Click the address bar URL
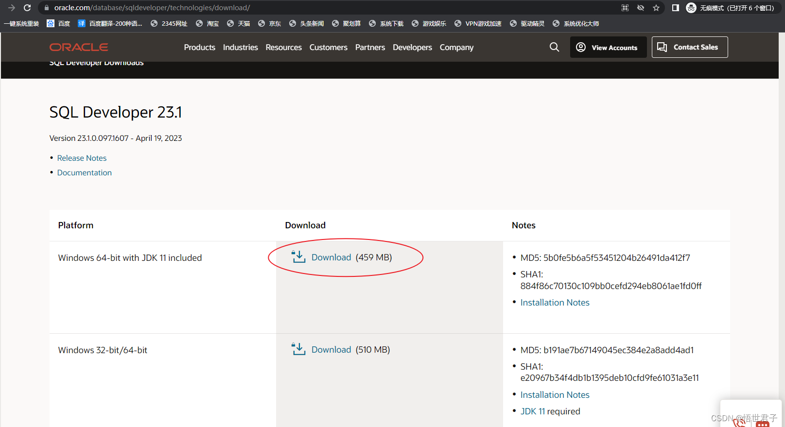The image size is (785, 427). coord(152,8)
